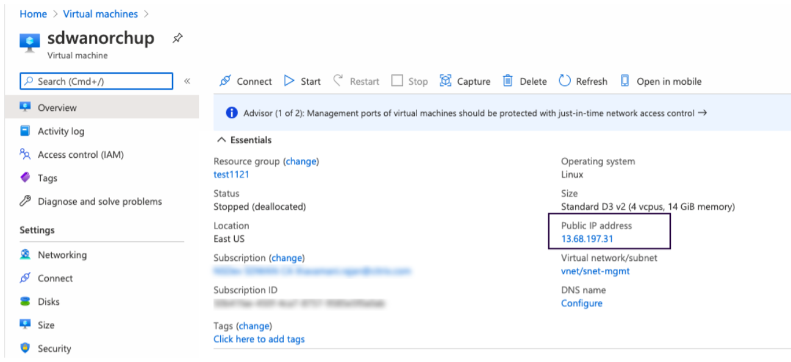The height and width of the screenshot is (362, 791).
Task: Pin sdwanorchup using the pin icon
Action: [x=177, y=38]
